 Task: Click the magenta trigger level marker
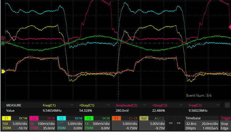(229, 27)
